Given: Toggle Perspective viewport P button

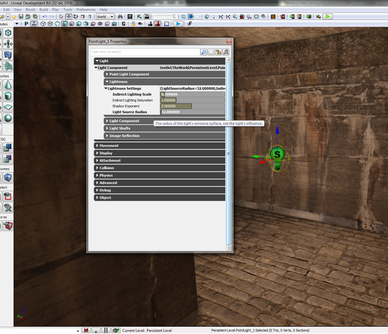Looking at the screenshot, I should point(26,24).
